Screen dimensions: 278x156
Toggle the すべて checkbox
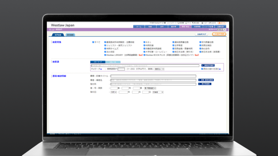point(93,42)
